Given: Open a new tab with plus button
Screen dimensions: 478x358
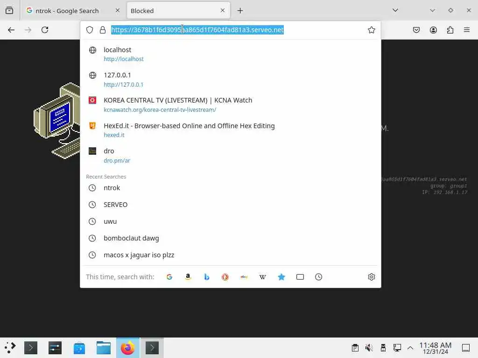Looking at the screenshot, I should (240, 11).
